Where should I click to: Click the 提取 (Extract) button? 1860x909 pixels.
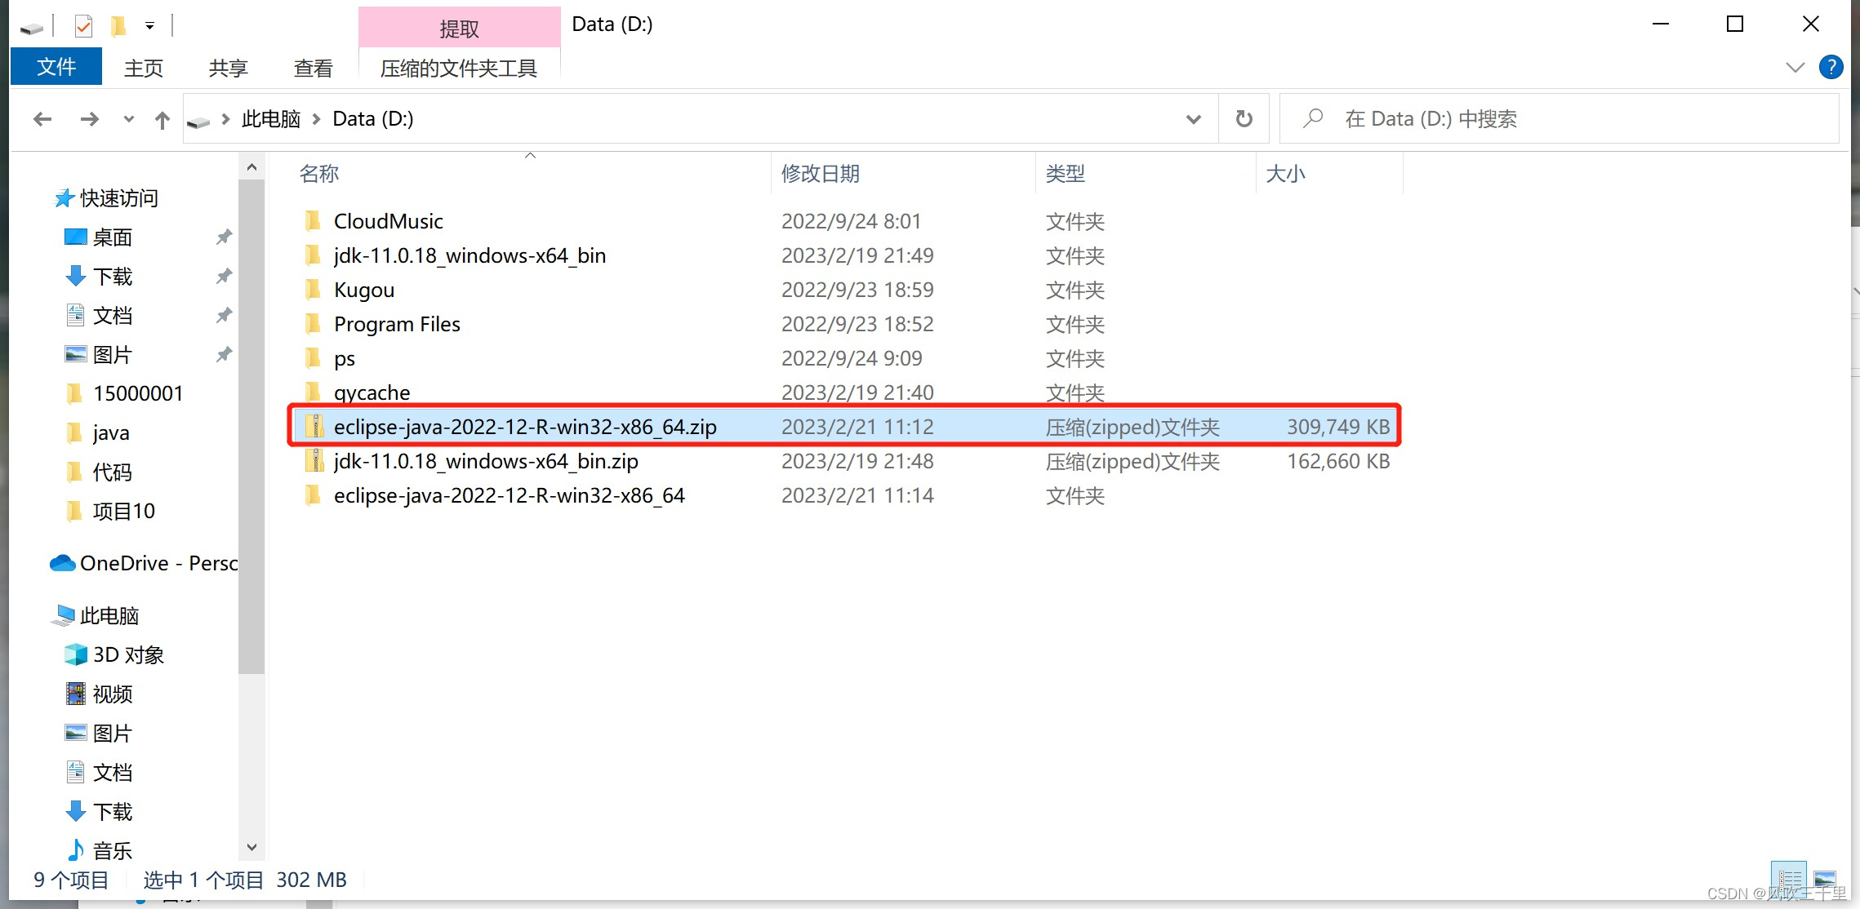(x=460, y=27)
